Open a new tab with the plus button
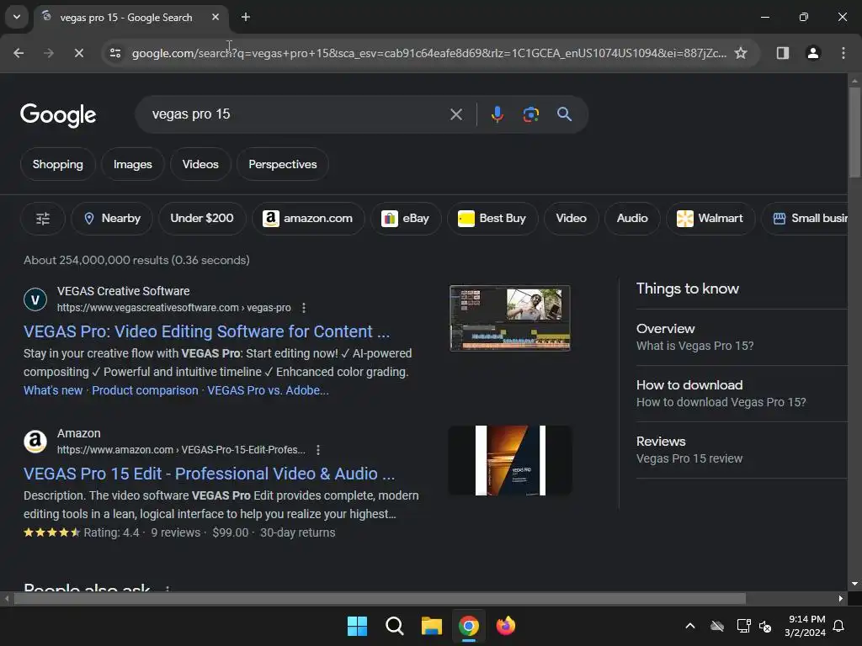 [x=246, y=17]
